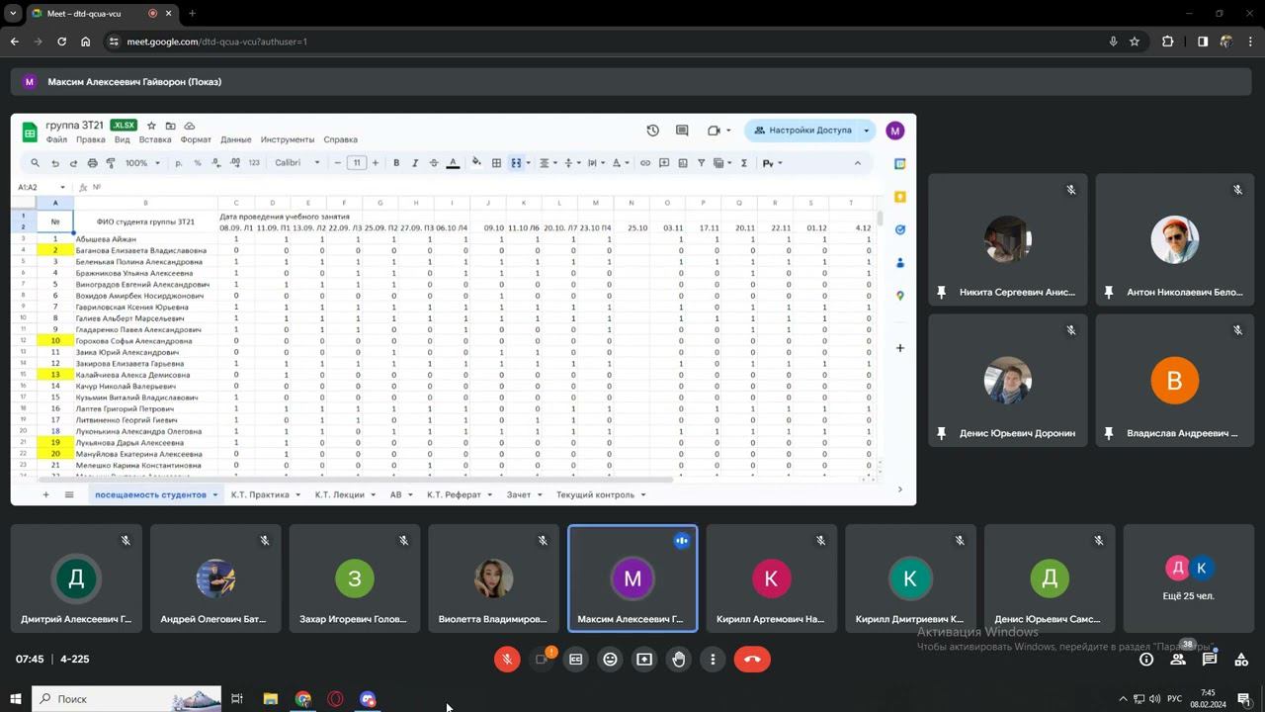1265x712 pixels.
Task: Open the Файл menu
Action: click(x=56, y=140)
